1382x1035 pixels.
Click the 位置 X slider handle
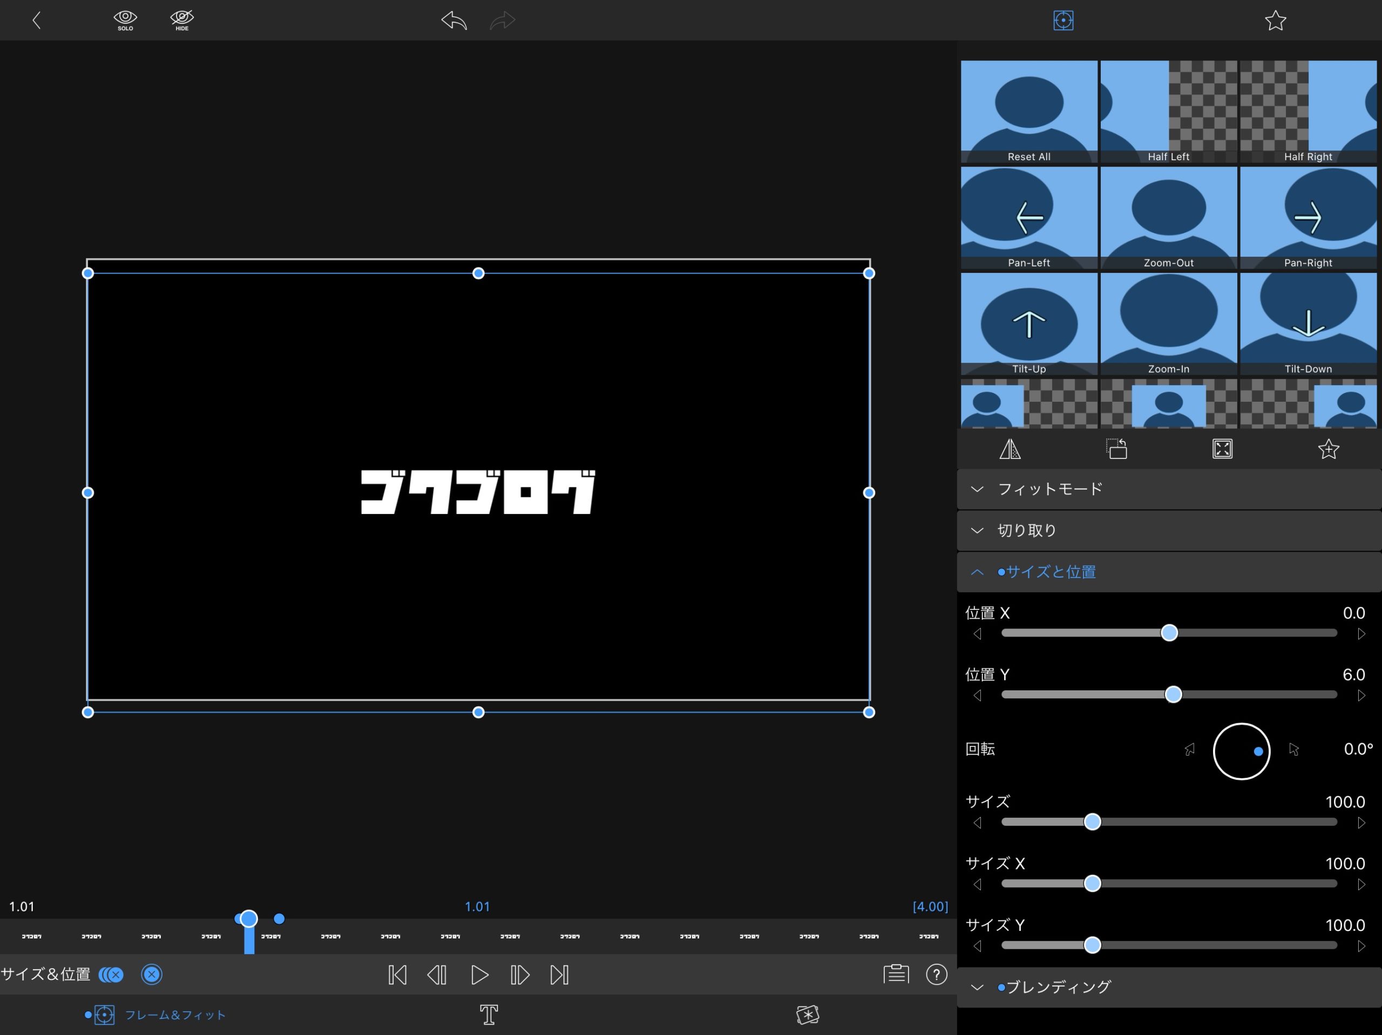[x=1169, y=633]
